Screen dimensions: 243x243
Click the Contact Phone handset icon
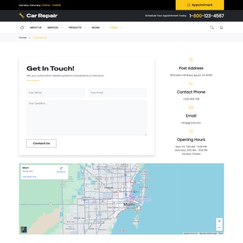[x=191, y=84]
